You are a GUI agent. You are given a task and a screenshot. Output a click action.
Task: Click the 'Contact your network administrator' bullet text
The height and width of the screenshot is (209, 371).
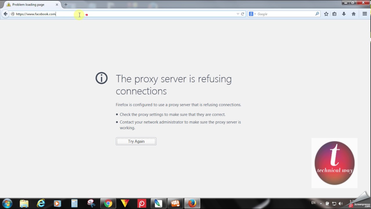pyautogui.click(x=180, y=125)
